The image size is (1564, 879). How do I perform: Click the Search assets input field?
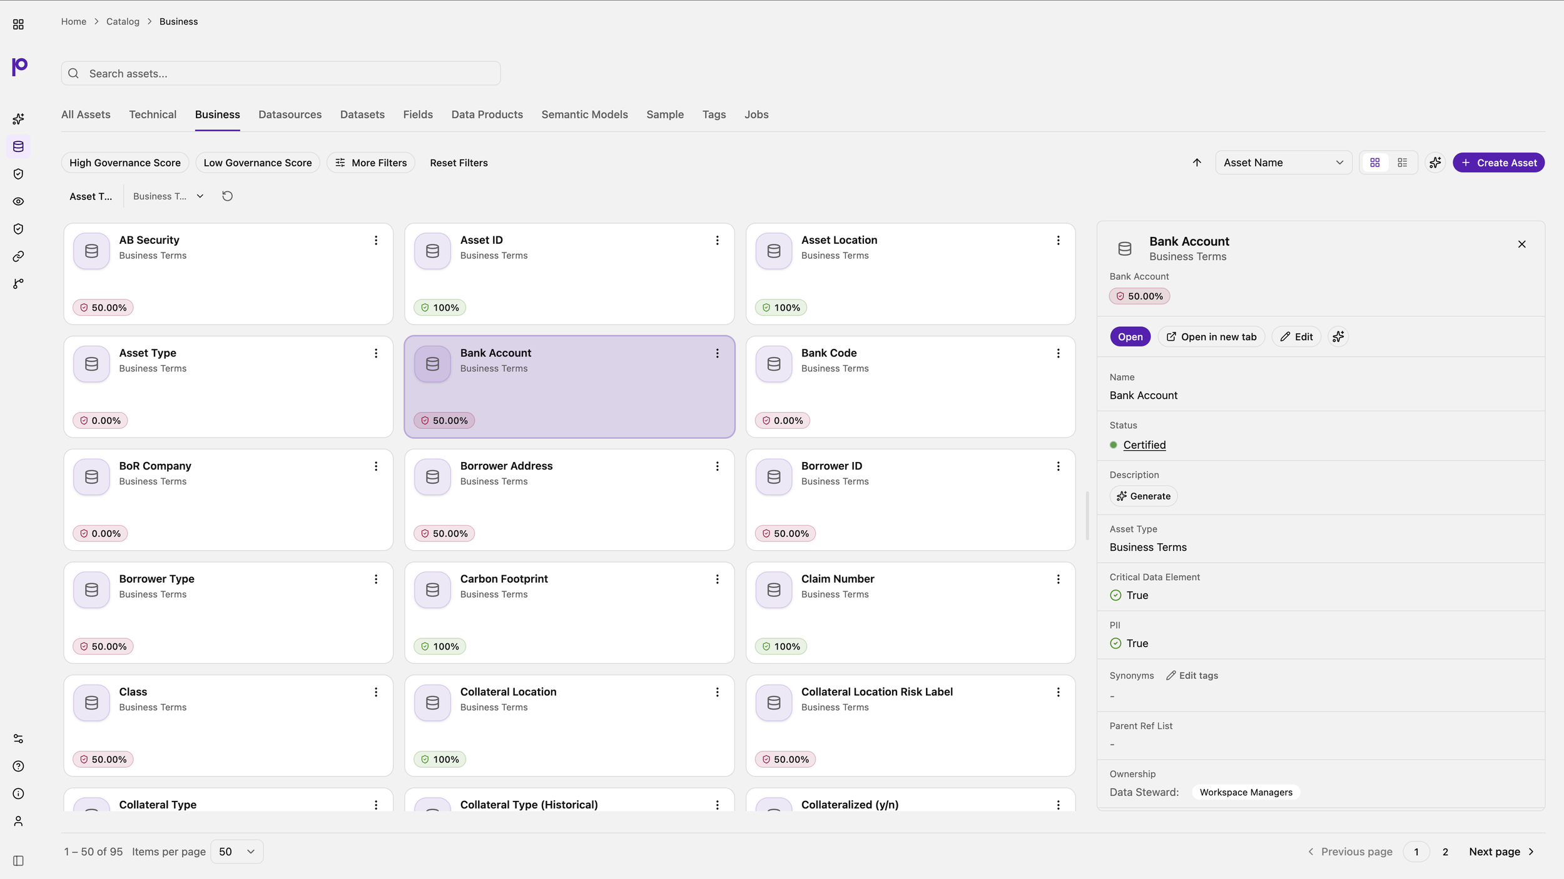coord(281,73)
